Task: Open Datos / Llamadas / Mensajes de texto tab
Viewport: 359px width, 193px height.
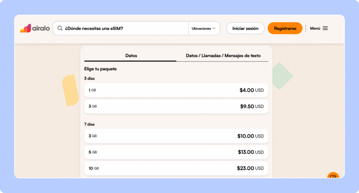Action: 223,56
